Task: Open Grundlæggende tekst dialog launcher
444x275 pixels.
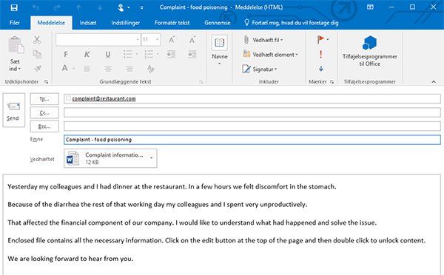Action: [x=201, y=82]
